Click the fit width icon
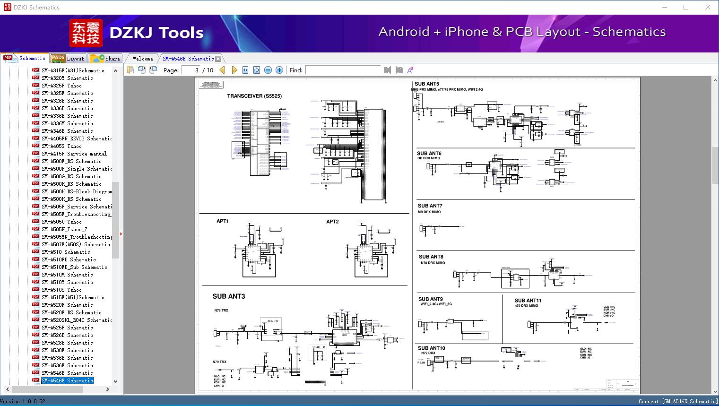 245,70
